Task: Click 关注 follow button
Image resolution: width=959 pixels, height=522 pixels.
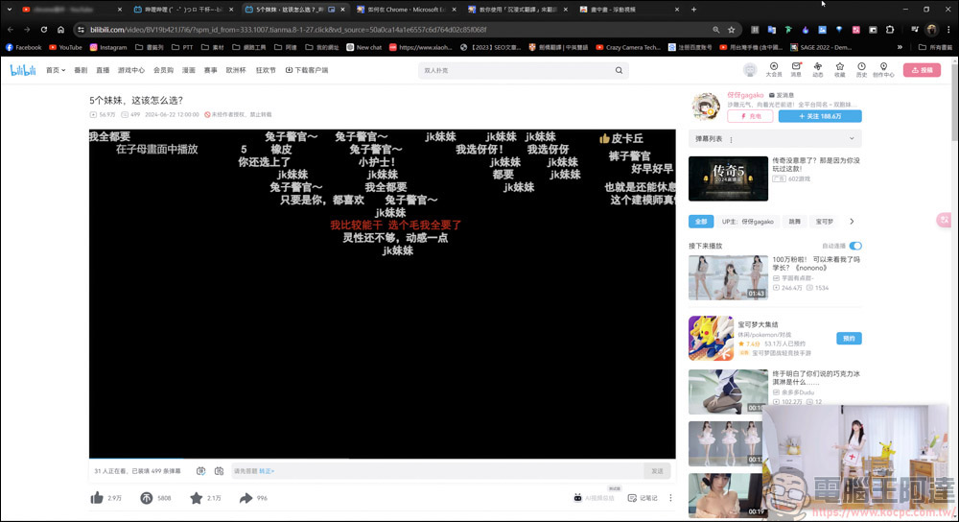Action: [x=820, y=116]
